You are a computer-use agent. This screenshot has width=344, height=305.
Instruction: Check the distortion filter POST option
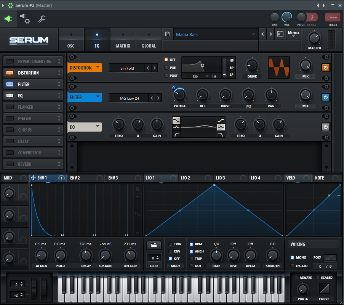(166, 76)
